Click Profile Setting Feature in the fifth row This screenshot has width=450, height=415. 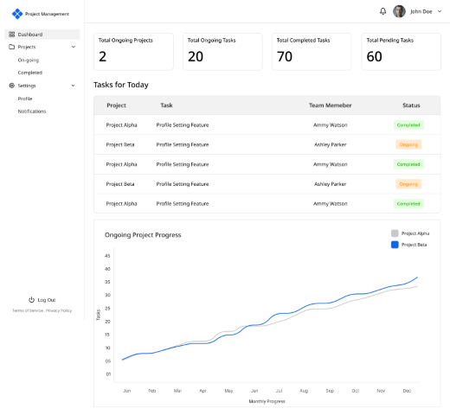click(x=183, y=203)
